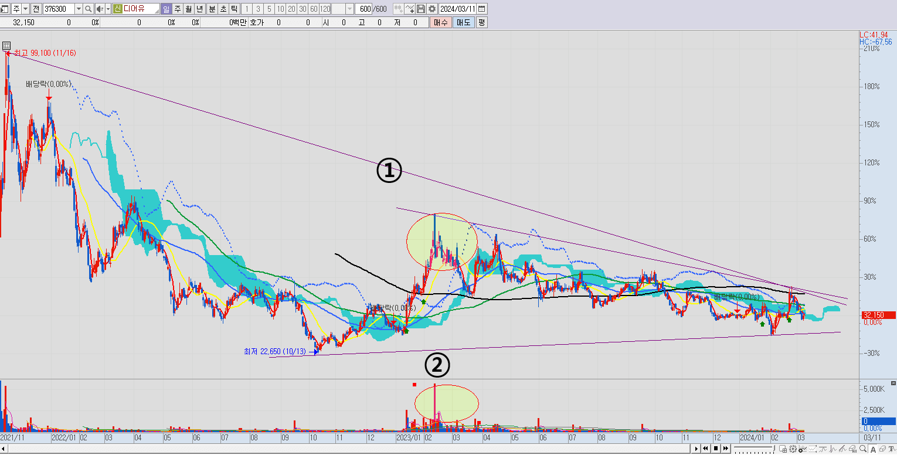897x455 pixels.
Task: Click the fast-forward button in replay controls
Action: pyautogui.click(x=726, y=449)
